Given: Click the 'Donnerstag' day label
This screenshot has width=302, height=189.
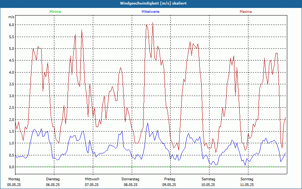Looking at the screenshot, I should click(x=130, y=179).
